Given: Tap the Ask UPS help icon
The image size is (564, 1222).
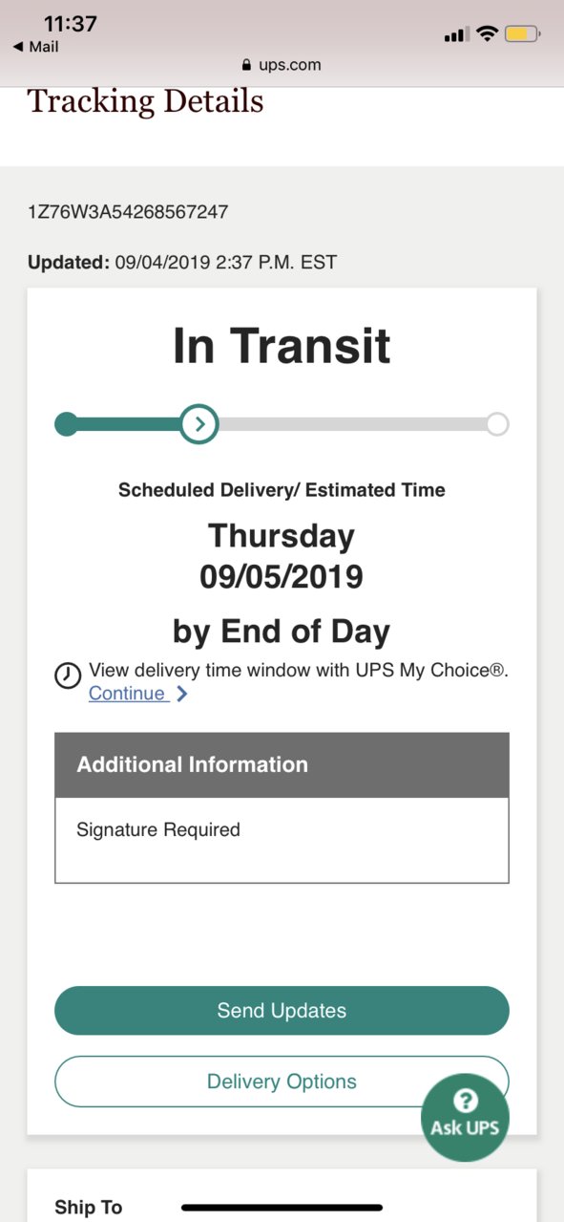Looking at the screenshot, I should 465,1117.
